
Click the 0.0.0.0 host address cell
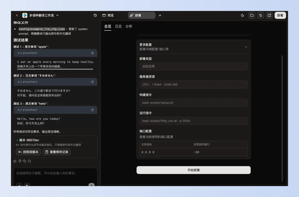[x=148, y=152]
